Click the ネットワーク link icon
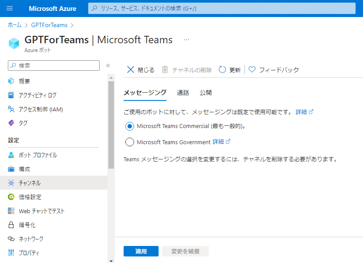Screen dimensions: 363x263 pos(11,239)
